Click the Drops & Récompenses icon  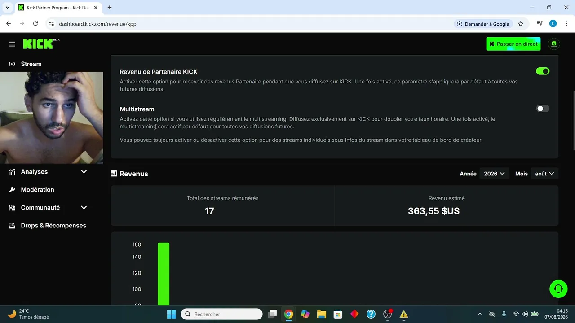click(x=12, y=226)
